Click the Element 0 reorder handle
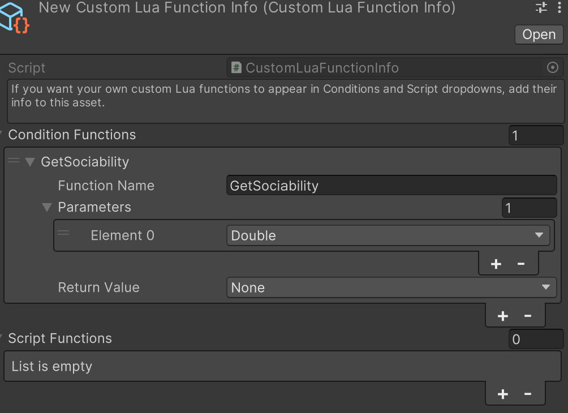Viewport: 568px width, 413px height. 63,233
